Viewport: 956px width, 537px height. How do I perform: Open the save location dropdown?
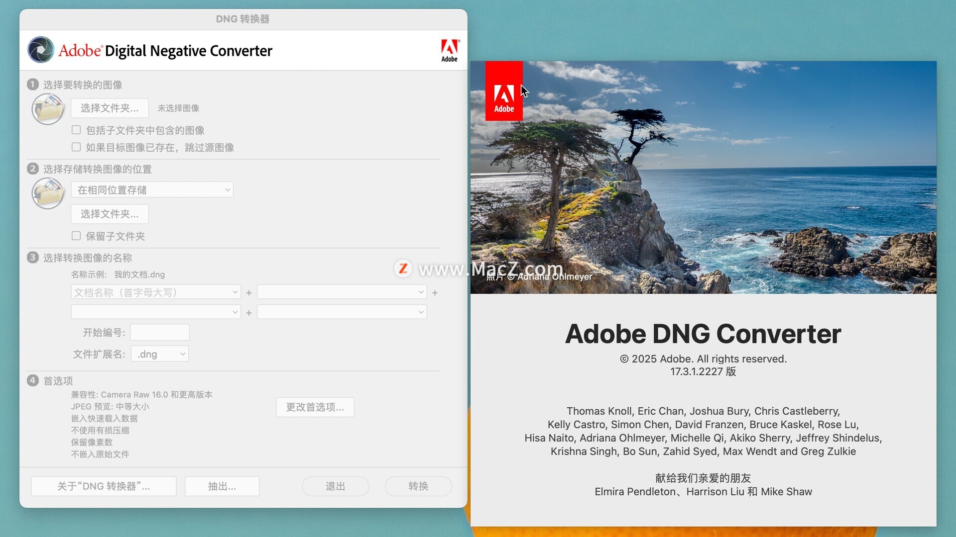click(152, 190)
